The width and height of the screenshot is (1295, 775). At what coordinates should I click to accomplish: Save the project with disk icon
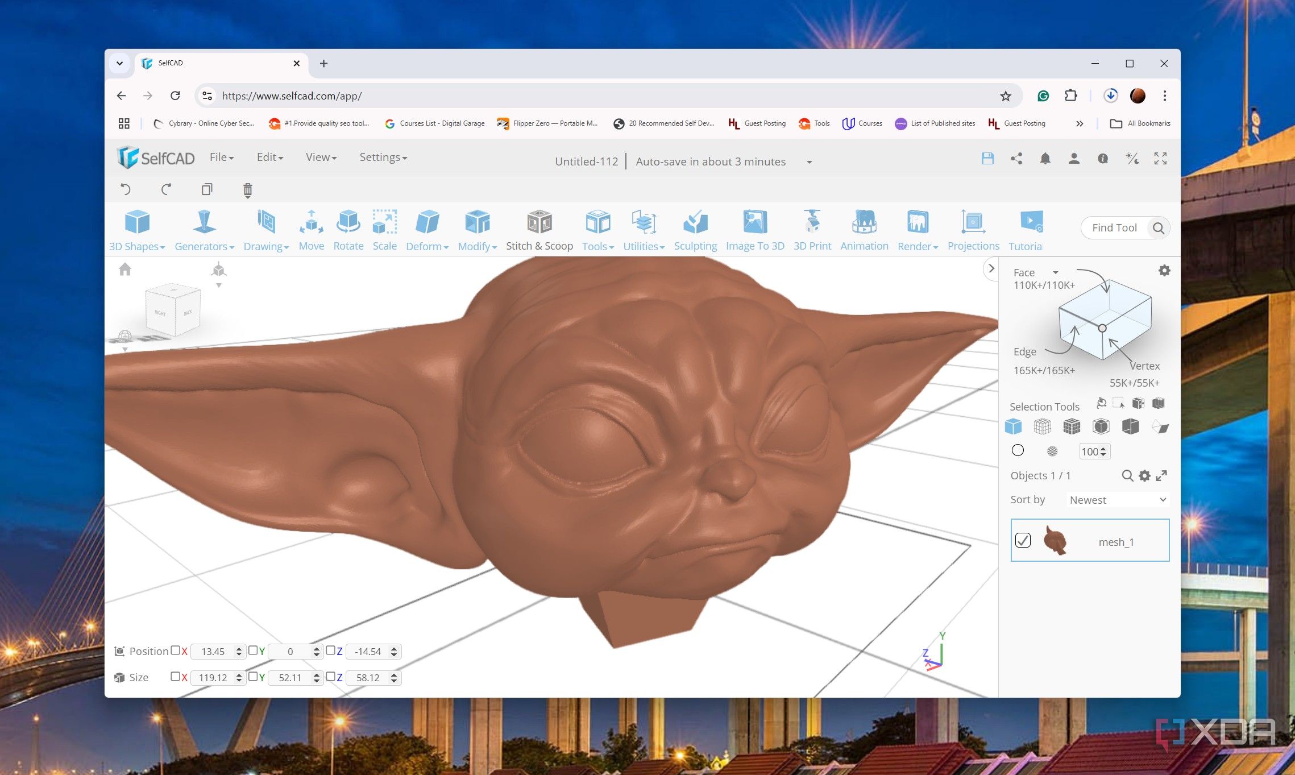pyautogui.click(x=987, y=159)
